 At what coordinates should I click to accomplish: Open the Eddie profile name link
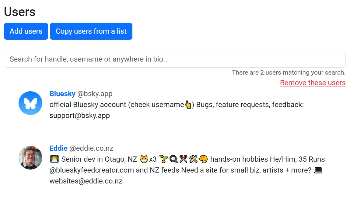tap(58, 148)
